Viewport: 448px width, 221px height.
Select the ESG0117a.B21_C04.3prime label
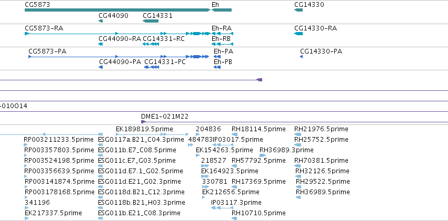click(x=141, y=140)
